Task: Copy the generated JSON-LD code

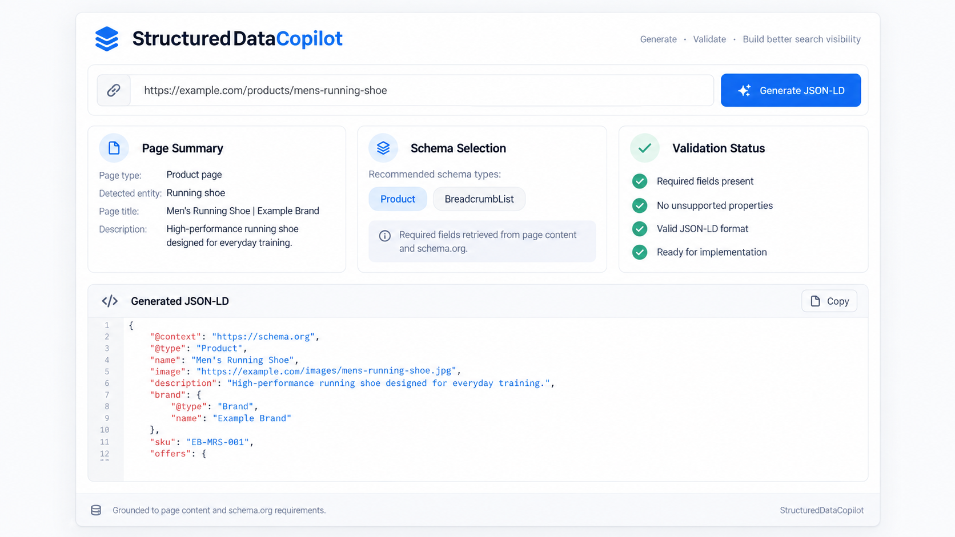Action: point(829,301)
